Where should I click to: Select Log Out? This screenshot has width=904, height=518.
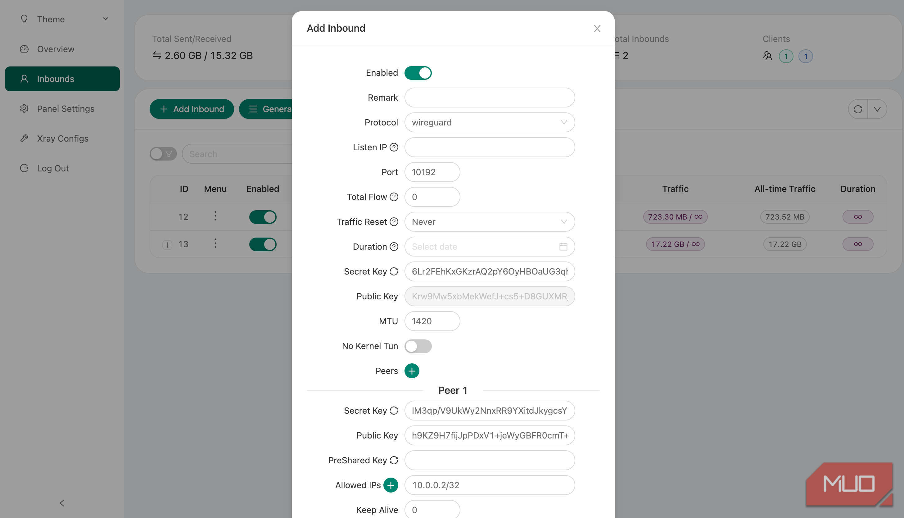click(53, 168)
